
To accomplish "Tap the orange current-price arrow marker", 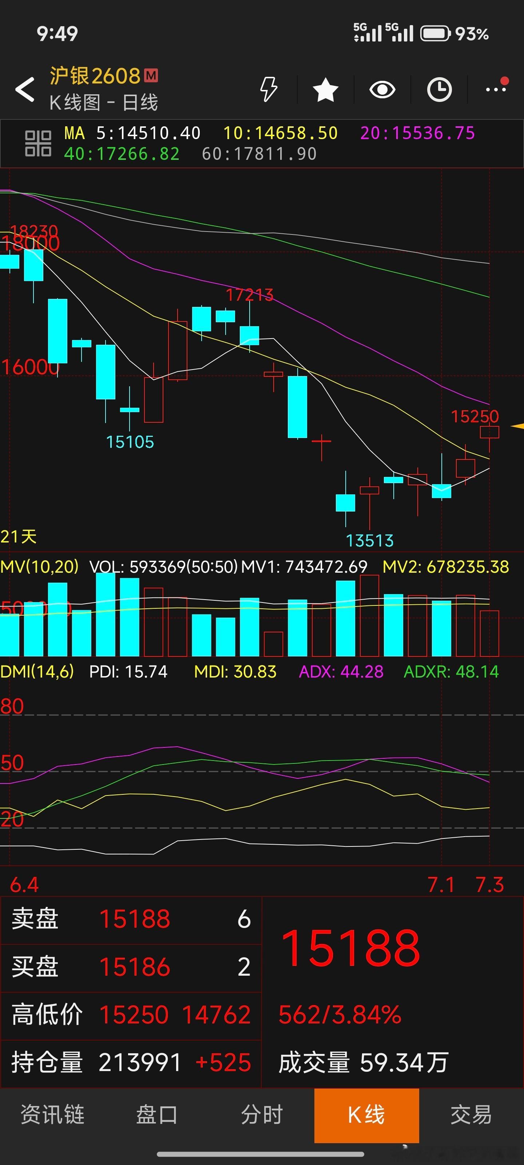I will [517, 426].
